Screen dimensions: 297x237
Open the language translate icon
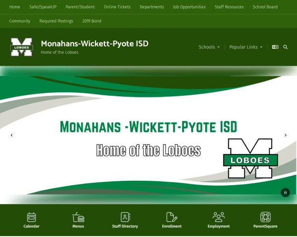tap(275, 47)
